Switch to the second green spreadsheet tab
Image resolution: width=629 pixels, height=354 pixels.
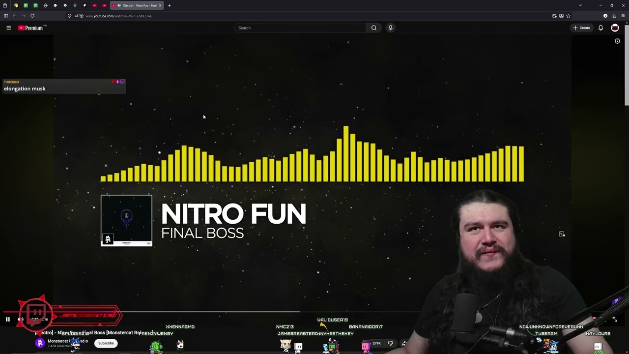(35, 5)
